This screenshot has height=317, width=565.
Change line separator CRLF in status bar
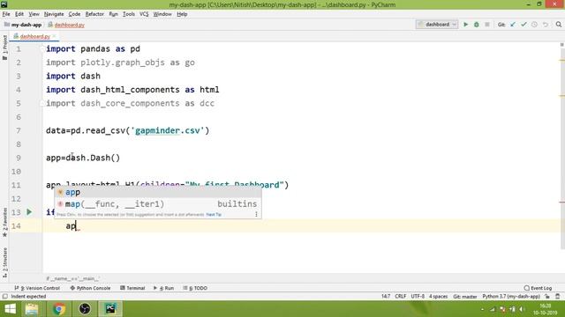pos(400,297)
